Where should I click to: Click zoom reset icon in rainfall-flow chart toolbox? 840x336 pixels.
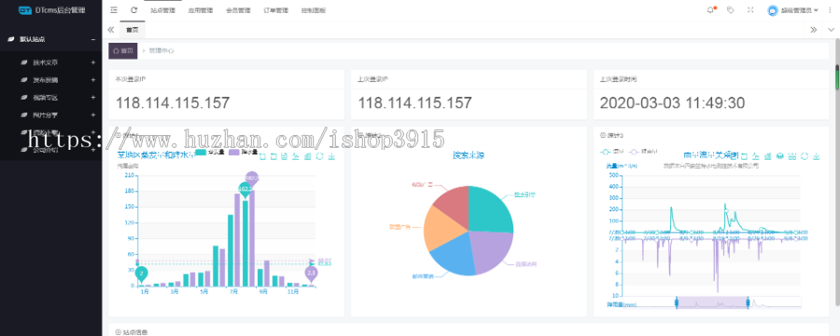[744, 156]
